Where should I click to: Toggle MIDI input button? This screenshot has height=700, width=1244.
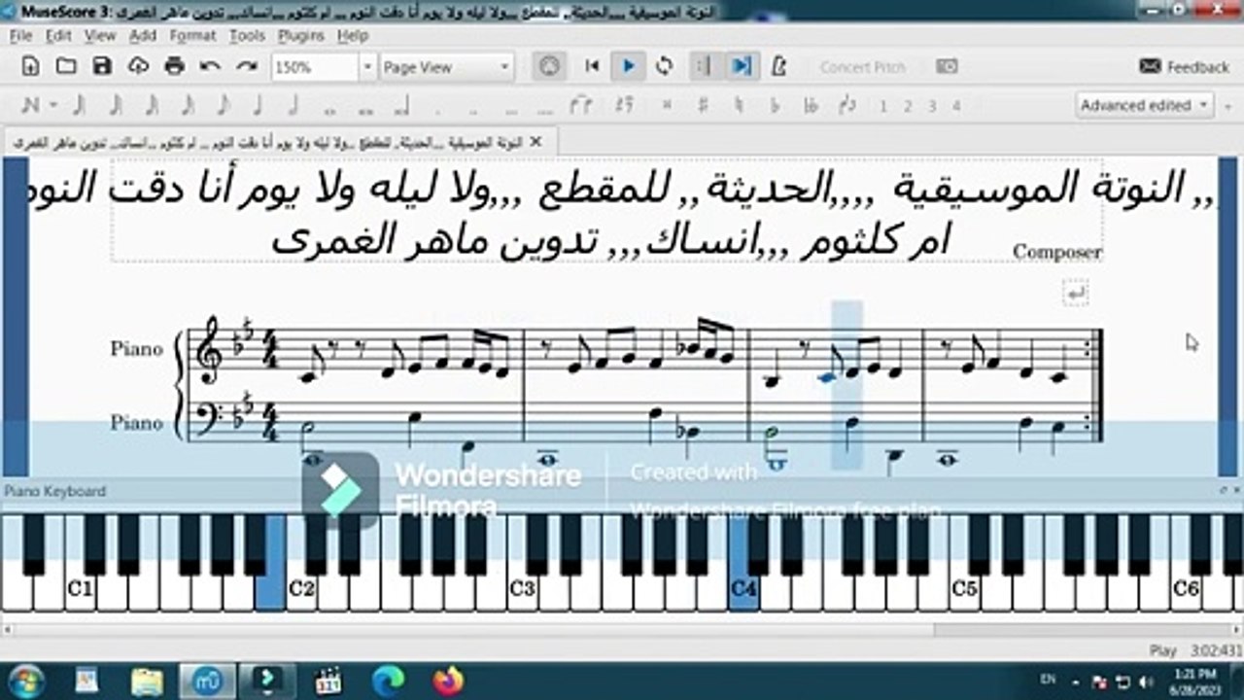pyautogui.click(x=549, y=66)
